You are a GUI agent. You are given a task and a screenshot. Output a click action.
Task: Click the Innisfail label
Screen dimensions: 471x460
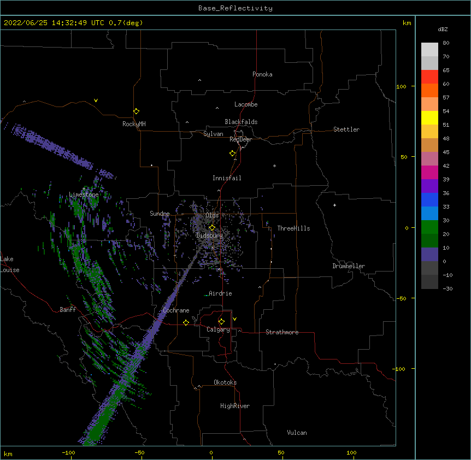click(x=227, y=178)
